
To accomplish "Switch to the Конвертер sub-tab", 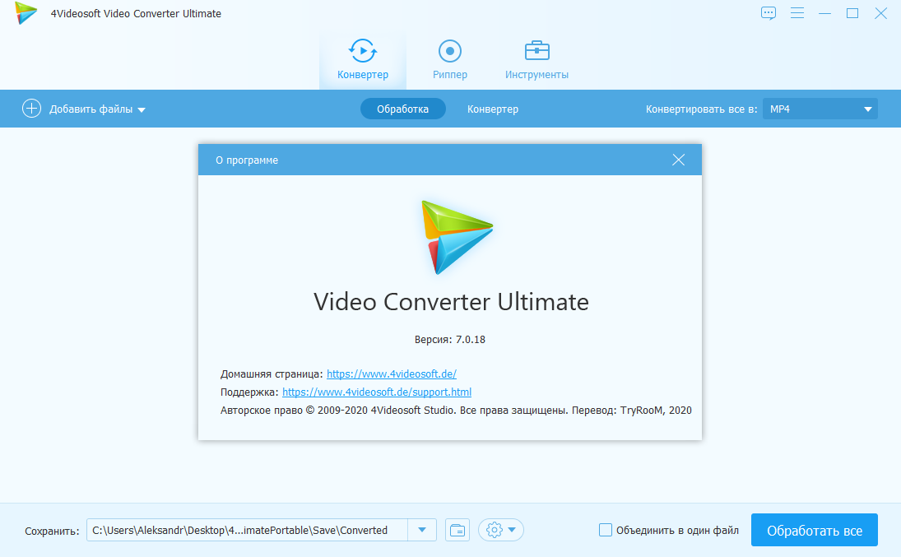I will click(x=493, y=109).
